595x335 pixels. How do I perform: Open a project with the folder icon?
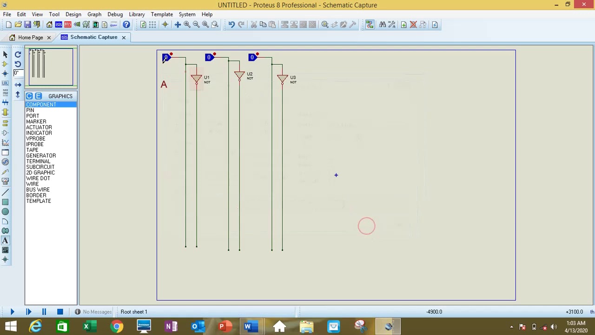18,25
